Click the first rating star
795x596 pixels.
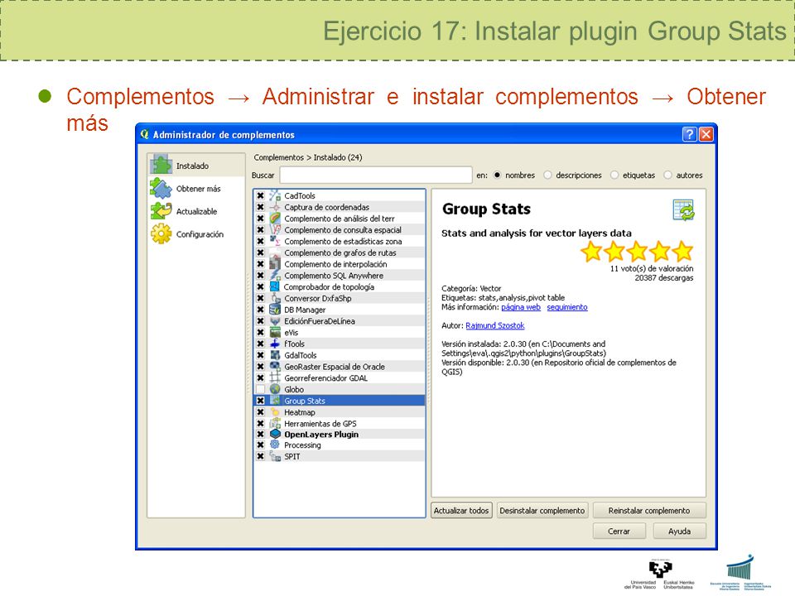pyautogui.click(x=591, y=252)
